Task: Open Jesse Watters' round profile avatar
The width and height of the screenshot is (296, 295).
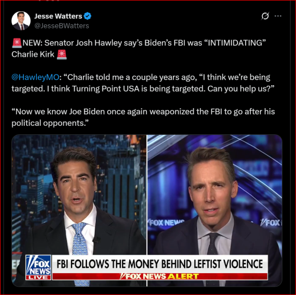Action: click(x=21, y=21)
